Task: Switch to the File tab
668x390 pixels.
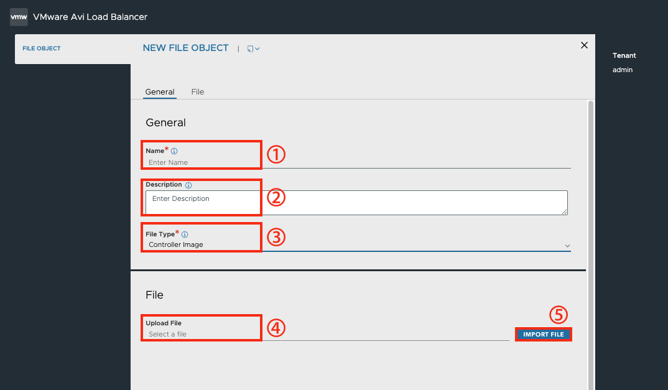Action: coord(198,91)
